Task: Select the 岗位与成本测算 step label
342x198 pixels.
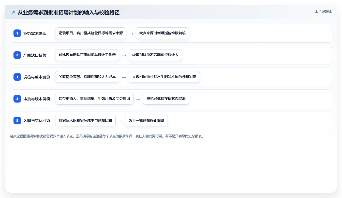Action: point(37,77)
